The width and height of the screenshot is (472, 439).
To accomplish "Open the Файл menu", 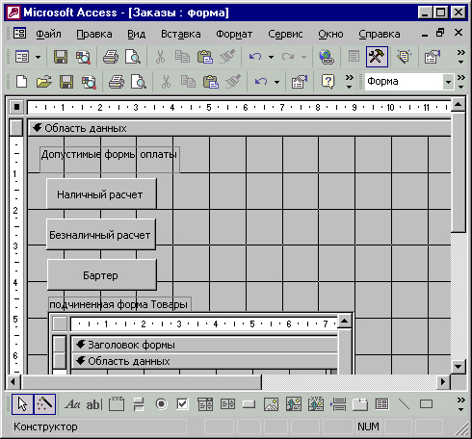I will [x=48, y=34].
